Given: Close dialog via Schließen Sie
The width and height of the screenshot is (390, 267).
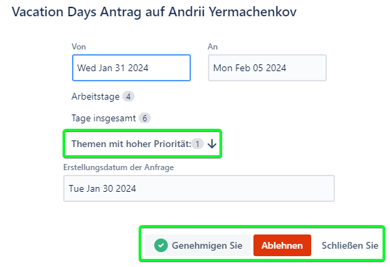Looking at the screenshot, I should click(350, 245).
